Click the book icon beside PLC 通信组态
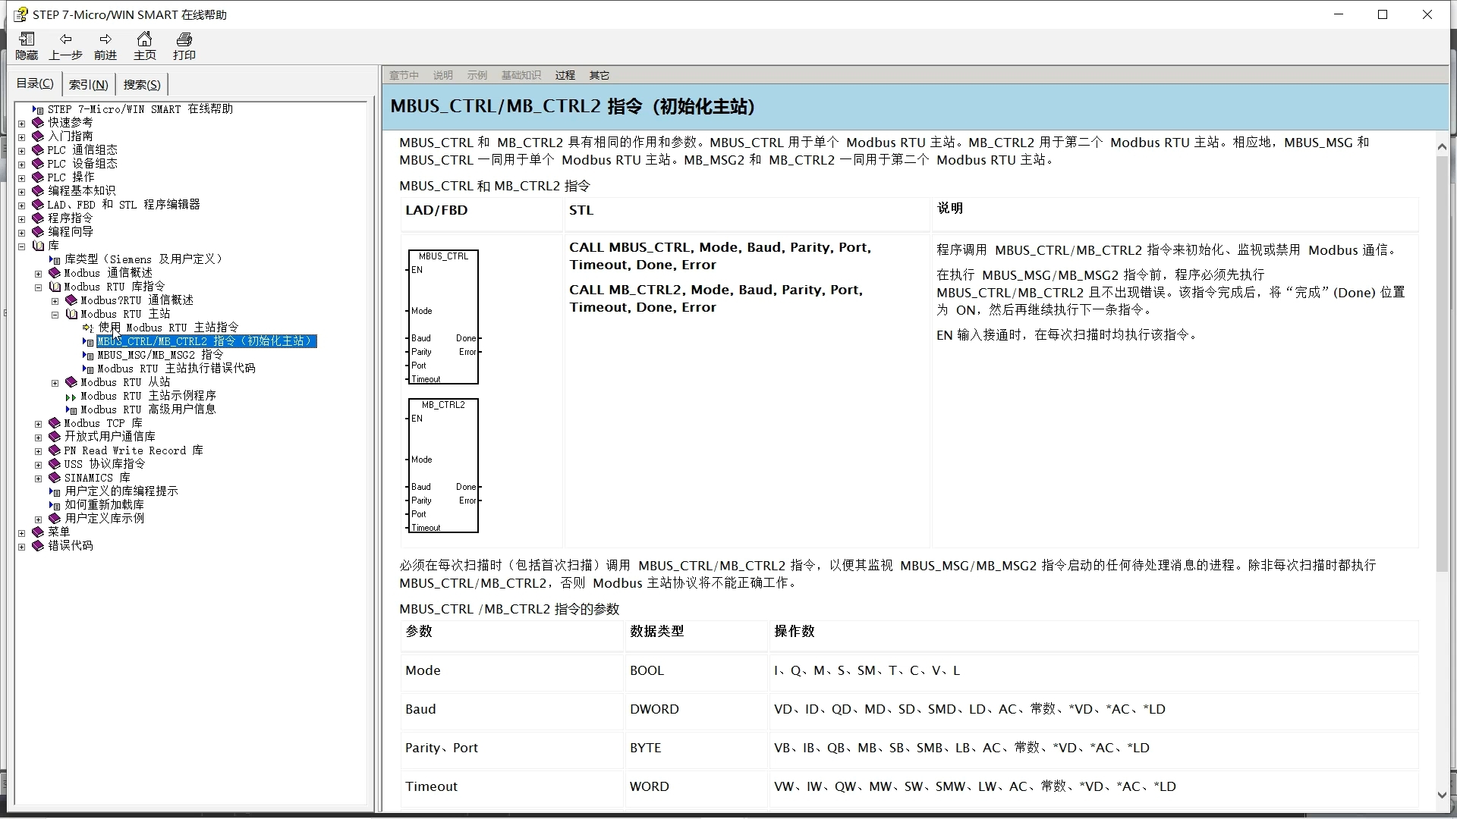 tap(38, 150)
